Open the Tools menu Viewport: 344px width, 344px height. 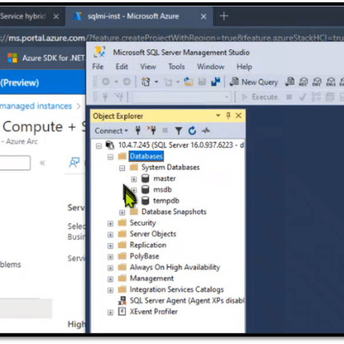(176, 66)
